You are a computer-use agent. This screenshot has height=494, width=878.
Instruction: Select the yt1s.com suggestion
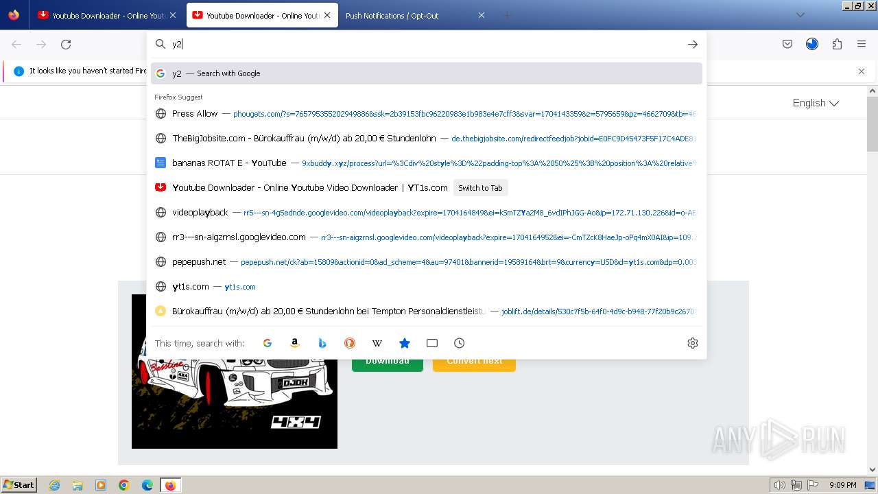point(427,287)
